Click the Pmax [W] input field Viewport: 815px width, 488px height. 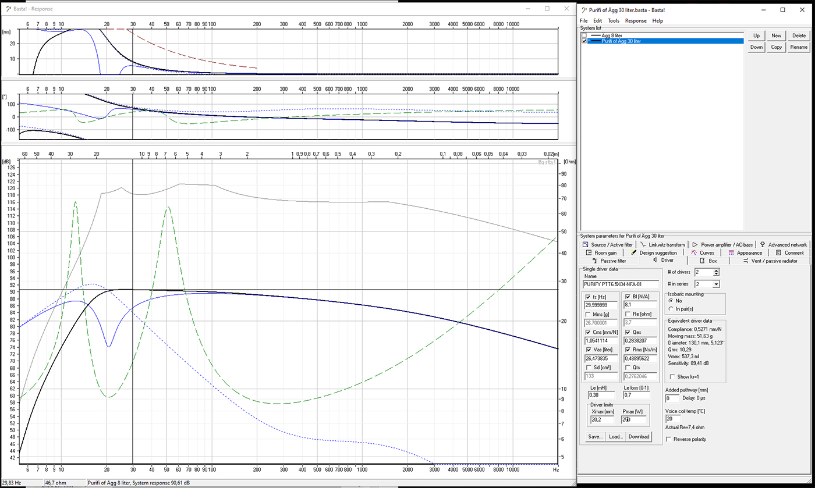(x=634, y=419)
